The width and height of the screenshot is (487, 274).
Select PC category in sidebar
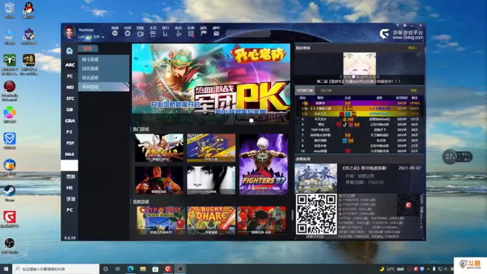(70, 210)
